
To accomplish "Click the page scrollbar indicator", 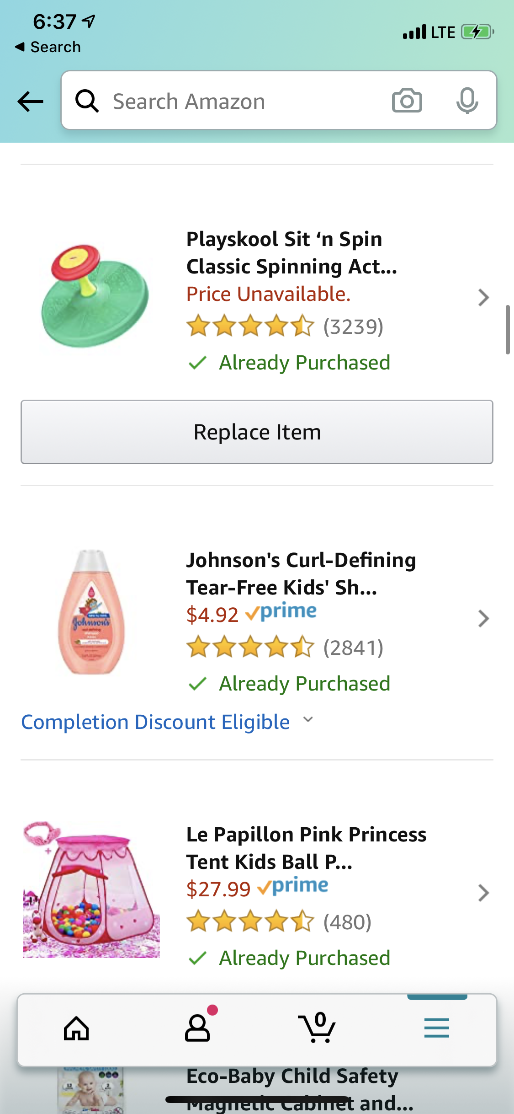I will coord(508,329).
